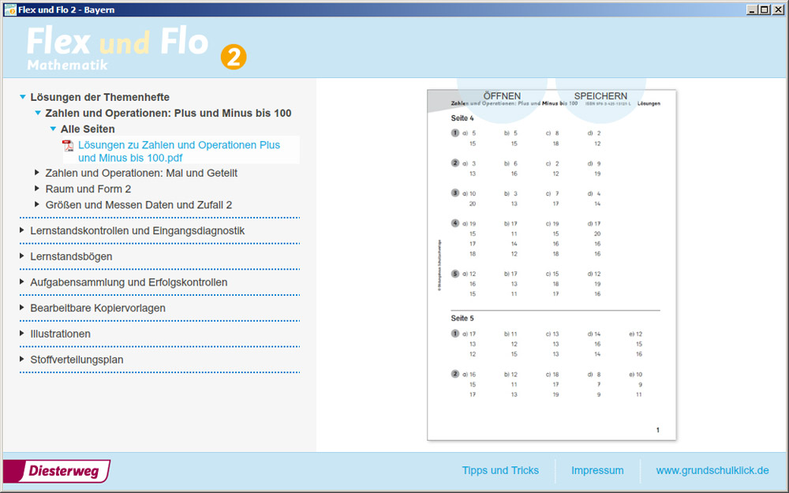Open Bearbeitbare Kopiervorlagen section
789x493 pixels.
pos(98,308)
